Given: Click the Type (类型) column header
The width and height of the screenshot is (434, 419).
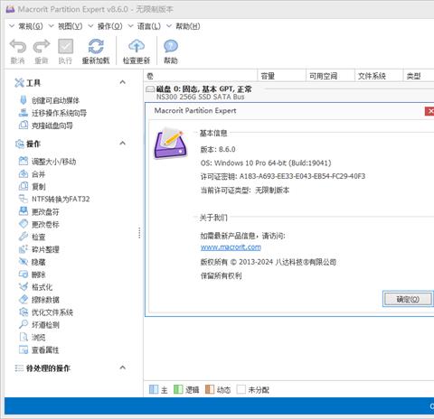Looking at the screenshot, I should pyautogui.click(x=419, y=76).
